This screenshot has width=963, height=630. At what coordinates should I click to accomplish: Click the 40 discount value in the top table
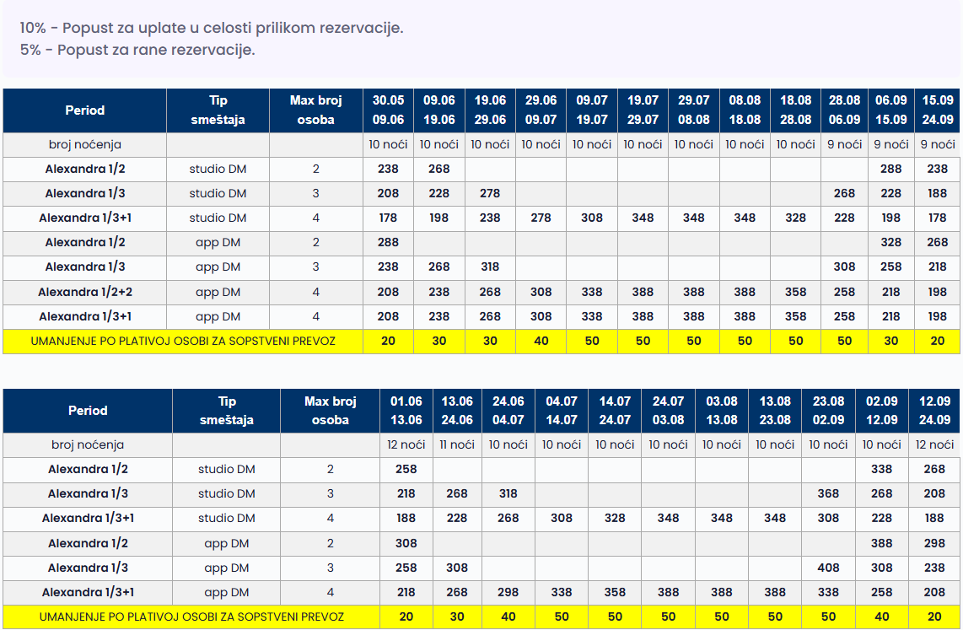(541, 342)
